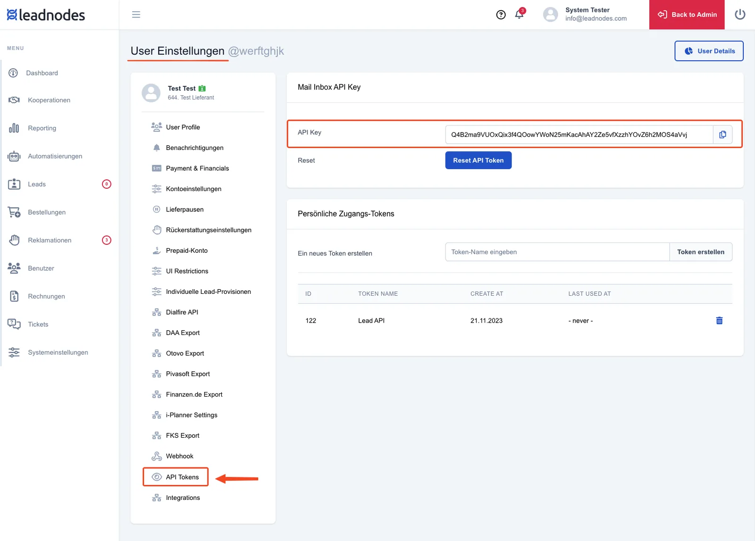755x541 pixels.
Task: Open Lieferpausen settings item
Action: pyautogui.click(x=185, y=209)
